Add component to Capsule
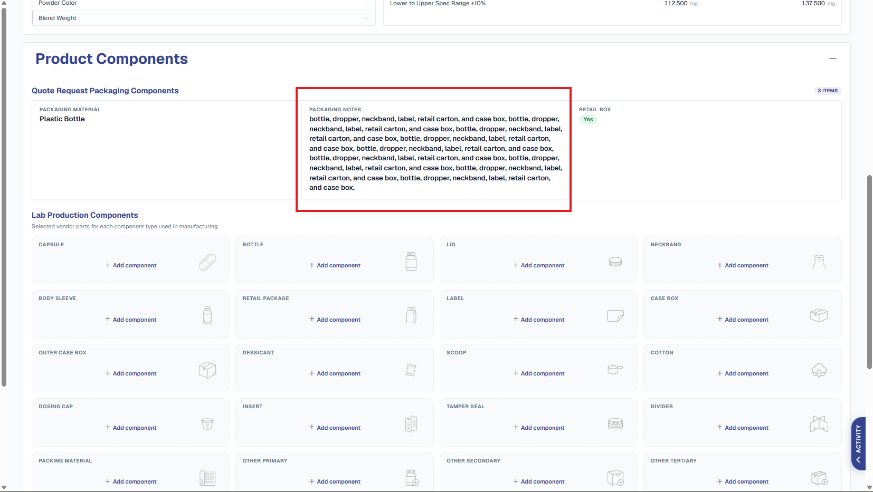873x492 pixels. pyautogui.click(x=131, y=265)
